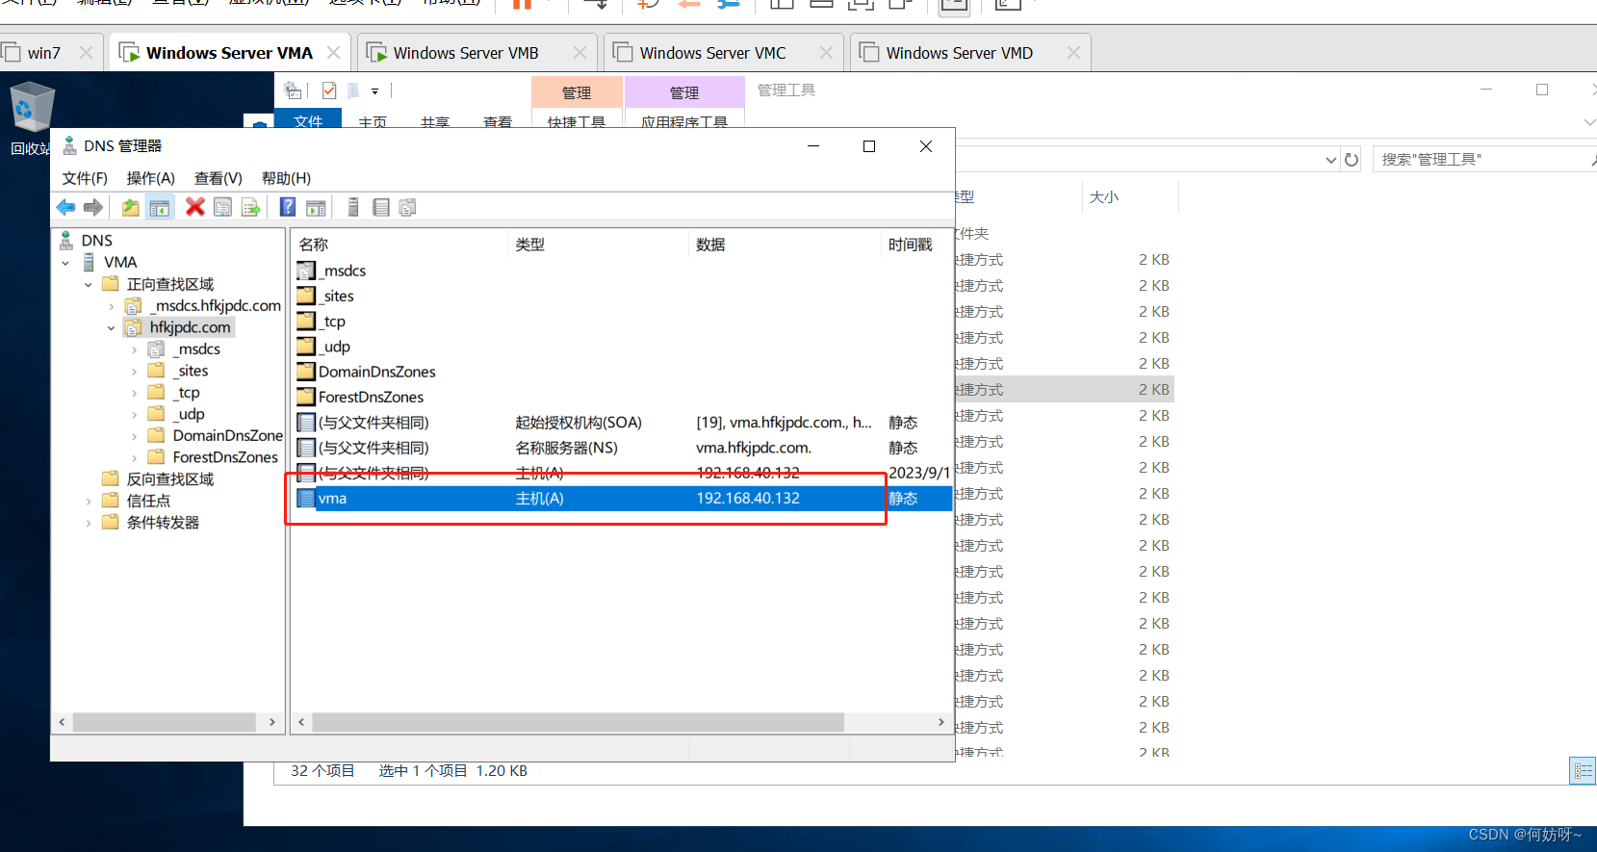The width and height of the screenshot is (1597, 852).
Task: Click the Forward arrow in DNS Manager toolbar
Action: point(93,207)
